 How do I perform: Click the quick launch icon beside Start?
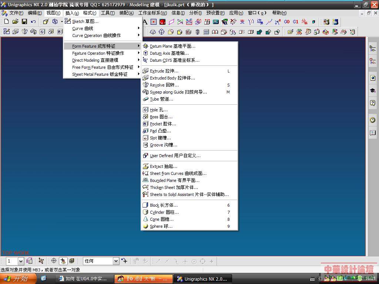coord(44,279)
